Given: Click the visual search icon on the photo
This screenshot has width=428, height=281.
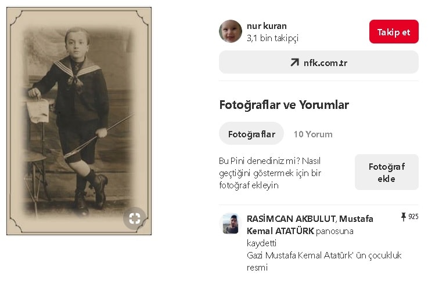Looking at the screenshot, I should pyautogui.click(x=135, y=218).
